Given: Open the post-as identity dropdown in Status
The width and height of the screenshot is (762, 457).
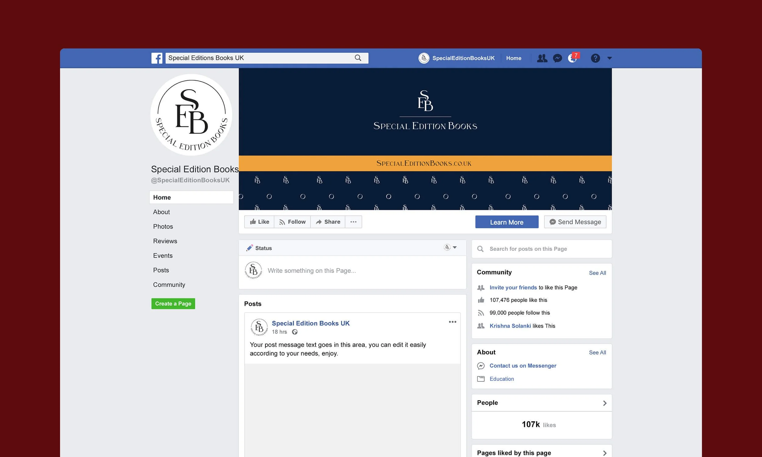Looking at the screenshot, I should click(450, 247).
